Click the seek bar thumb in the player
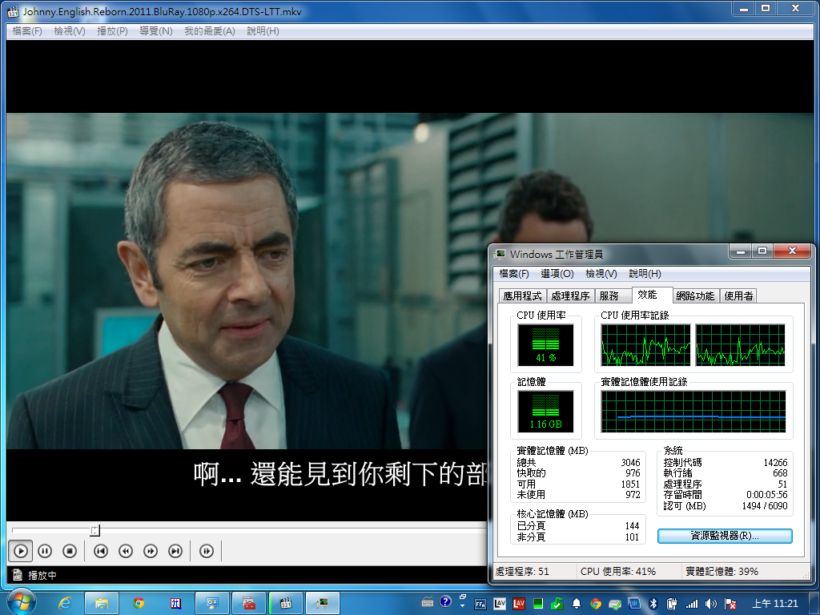 pos(94,530)
